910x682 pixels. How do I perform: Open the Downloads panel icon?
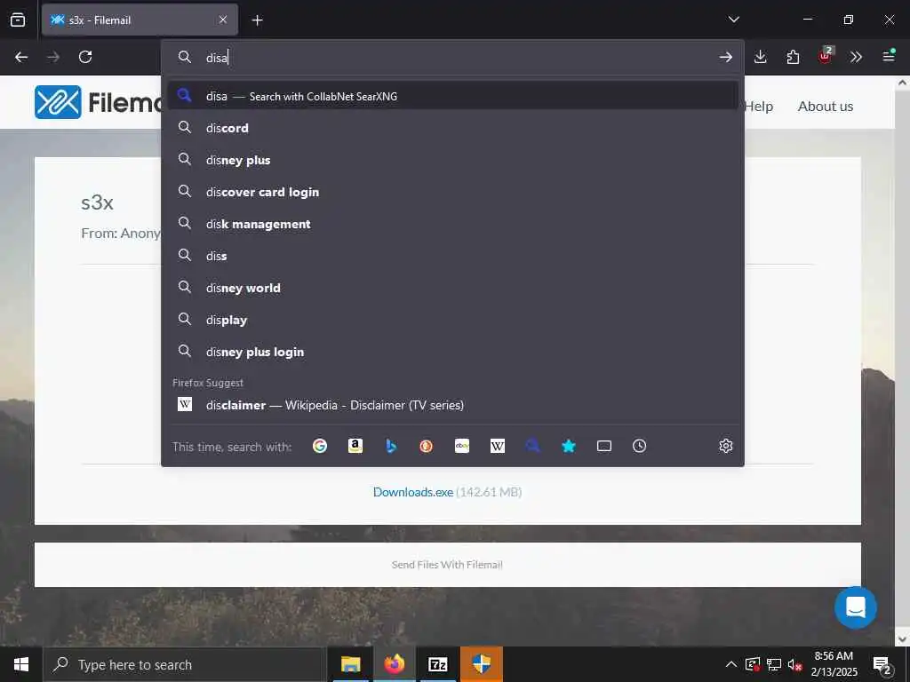coord(761,57)
